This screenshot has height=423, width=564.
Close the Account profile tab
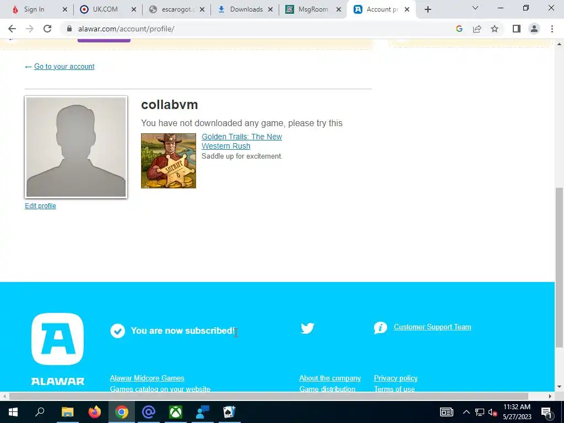[x=407, y=10]
